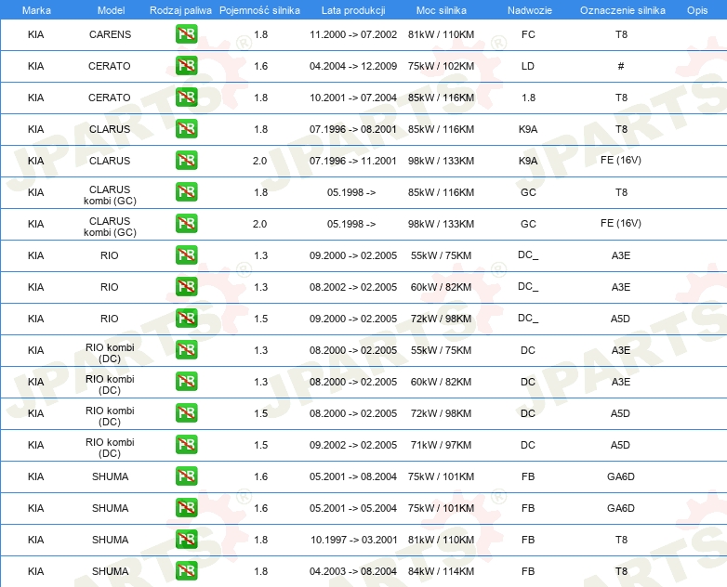Click FE (16V) in the CLARUS K9A row
Viewport: 727px width, 587px height.
(x=621, y=160)
